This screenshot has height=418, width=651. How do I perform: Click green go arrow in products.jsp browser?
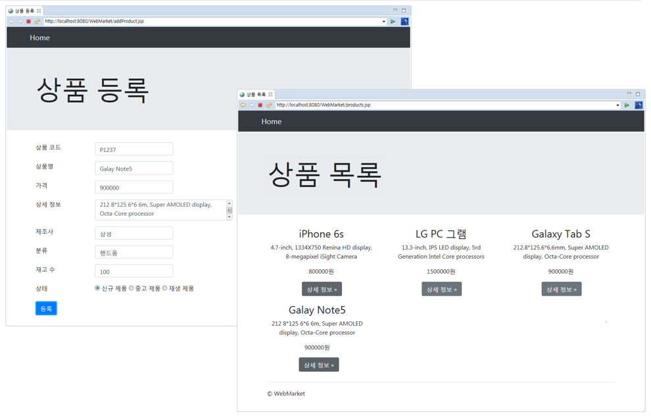(x=627, y=105)
